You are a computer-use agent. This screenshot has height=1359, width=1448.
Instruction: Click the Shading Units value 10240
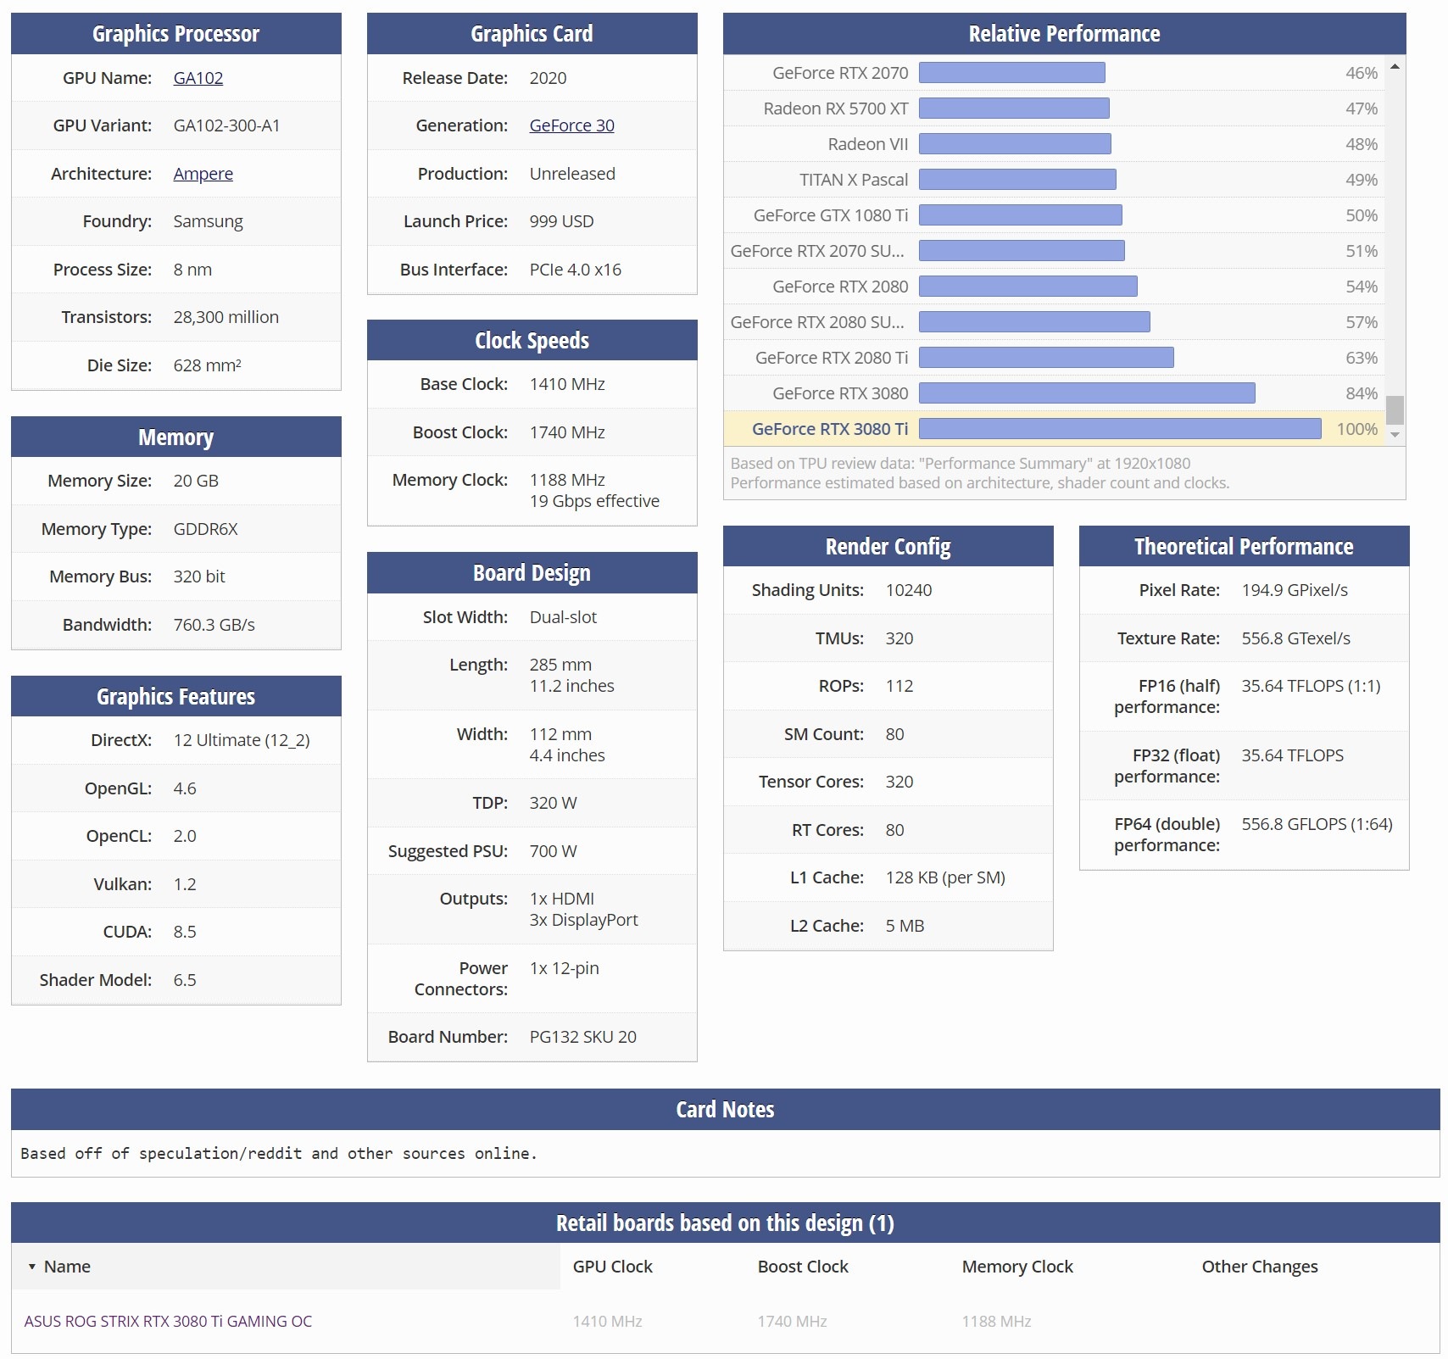tap(908, 590)
